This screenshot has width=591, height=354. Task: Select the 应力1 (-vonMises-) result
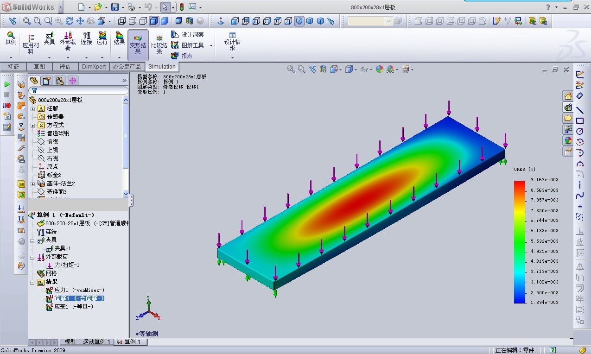75,290
